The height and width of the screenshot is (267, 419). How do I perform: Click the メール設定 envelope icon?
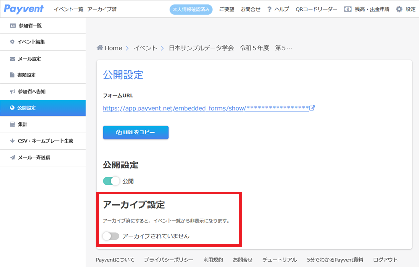tap(12, 59)
